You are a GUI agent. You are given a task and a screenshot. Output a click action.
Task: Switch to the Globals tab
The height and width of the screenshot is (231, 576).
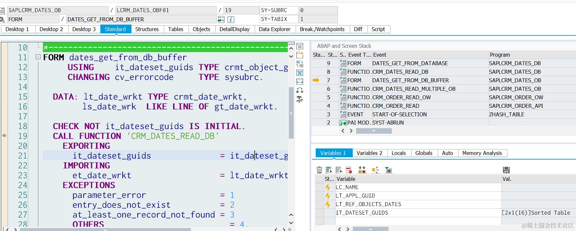coord(424,153)
